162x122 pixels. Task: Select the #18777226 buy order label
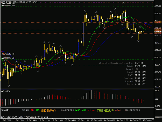point(8,5)
